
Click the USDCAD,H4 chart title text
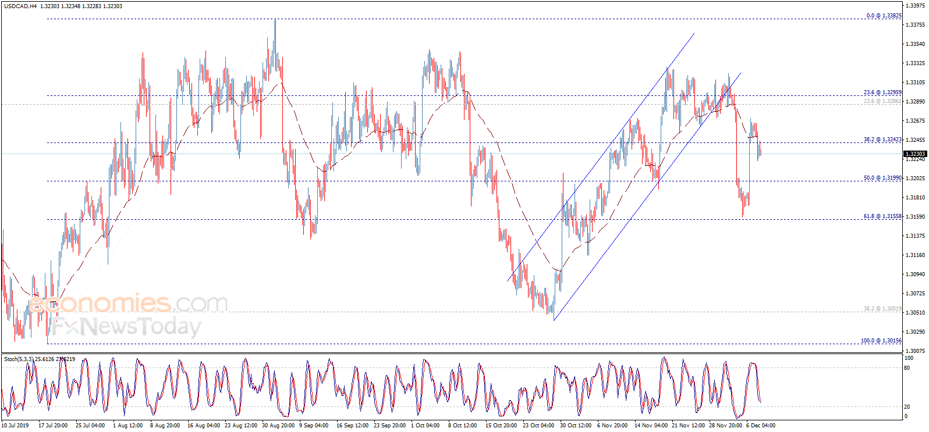click(x=20, y=6)
